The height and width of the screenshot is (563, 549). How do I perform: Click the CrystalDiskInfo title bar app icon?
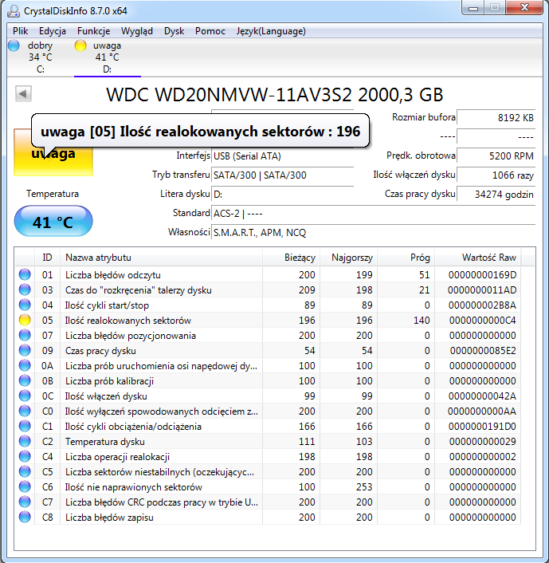(14, 11)
